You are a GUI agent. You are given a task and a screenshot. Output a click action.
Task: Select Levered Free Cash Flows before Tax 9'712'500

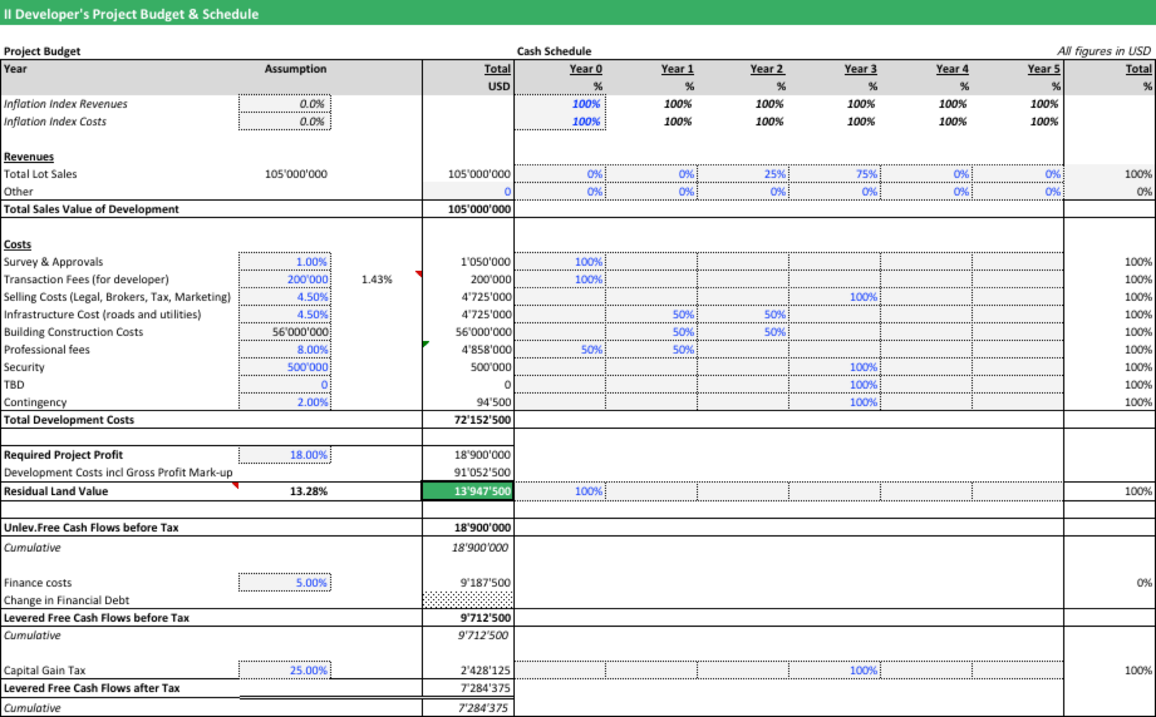pyautogui.click(x=485, y=618)
